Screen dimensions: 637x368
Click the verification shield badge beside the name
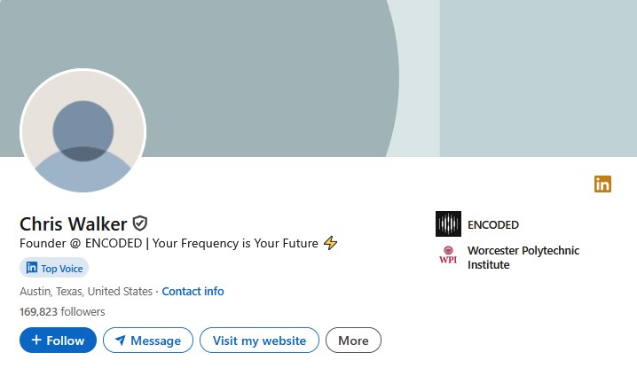coord(139,223)
